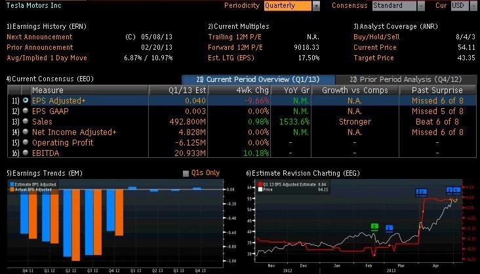The height and width of the screenshot is (274, 480).
Task: Select the EBITDA radio button
Action: [x=26, y=153]
